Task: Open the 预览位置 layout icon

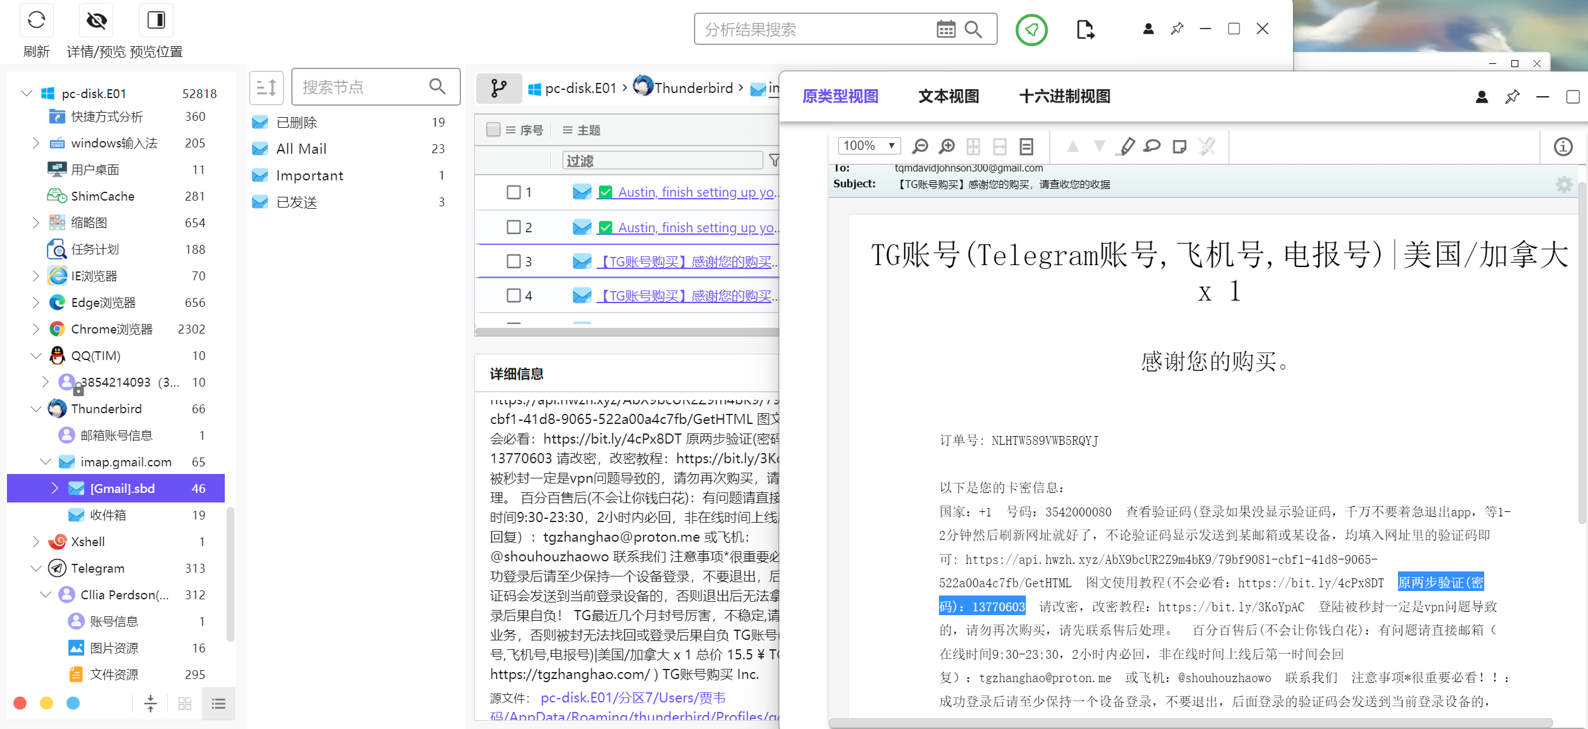Action: coord(156,20)
